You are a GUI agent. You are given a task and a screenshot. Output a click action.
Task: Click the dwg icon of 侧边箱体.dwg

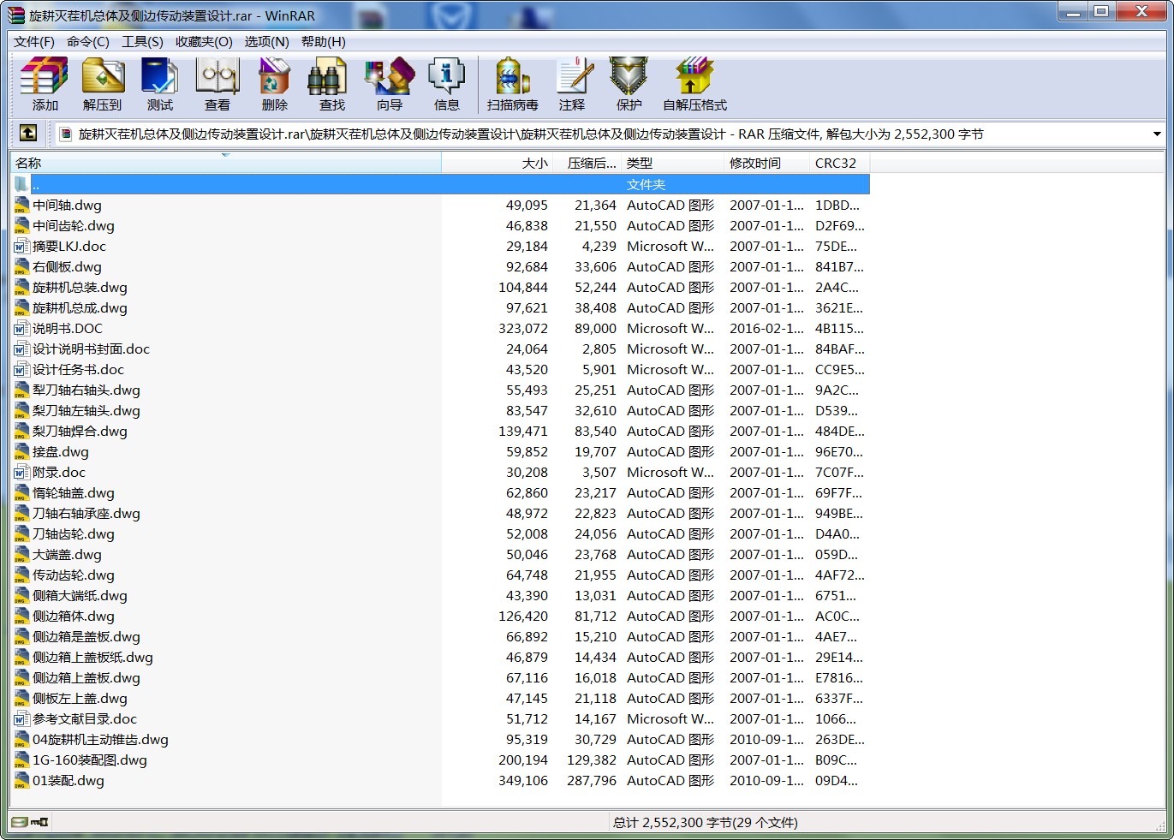[x=21, y=617]
